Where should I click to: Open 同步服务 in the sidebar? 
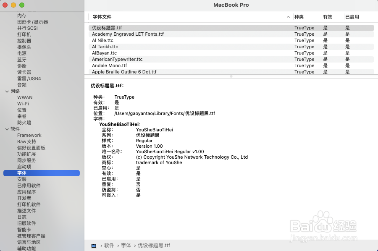(x=26, y=160)
